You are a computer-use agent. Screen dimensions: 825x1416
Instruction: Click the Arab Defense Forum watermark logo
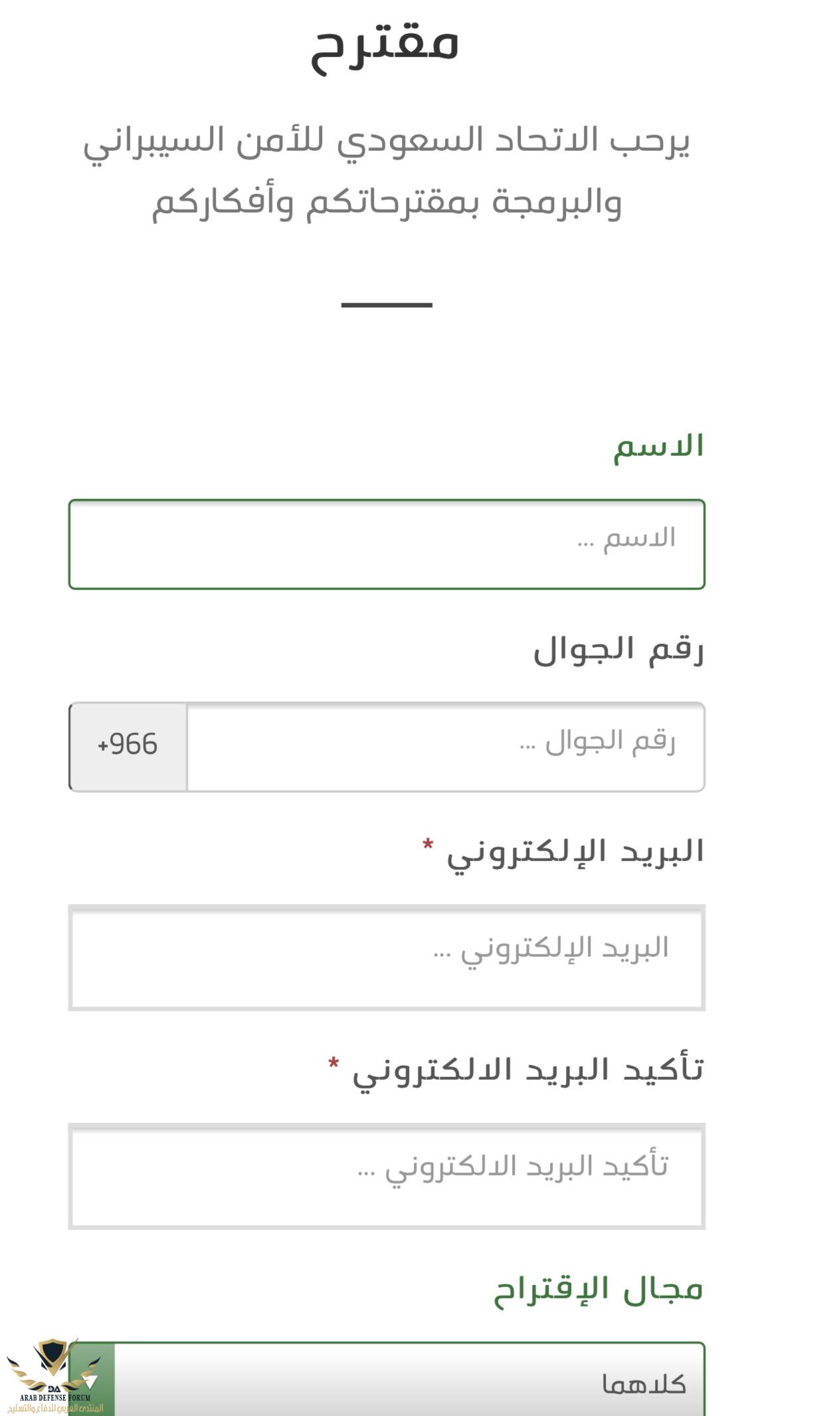54,1378
